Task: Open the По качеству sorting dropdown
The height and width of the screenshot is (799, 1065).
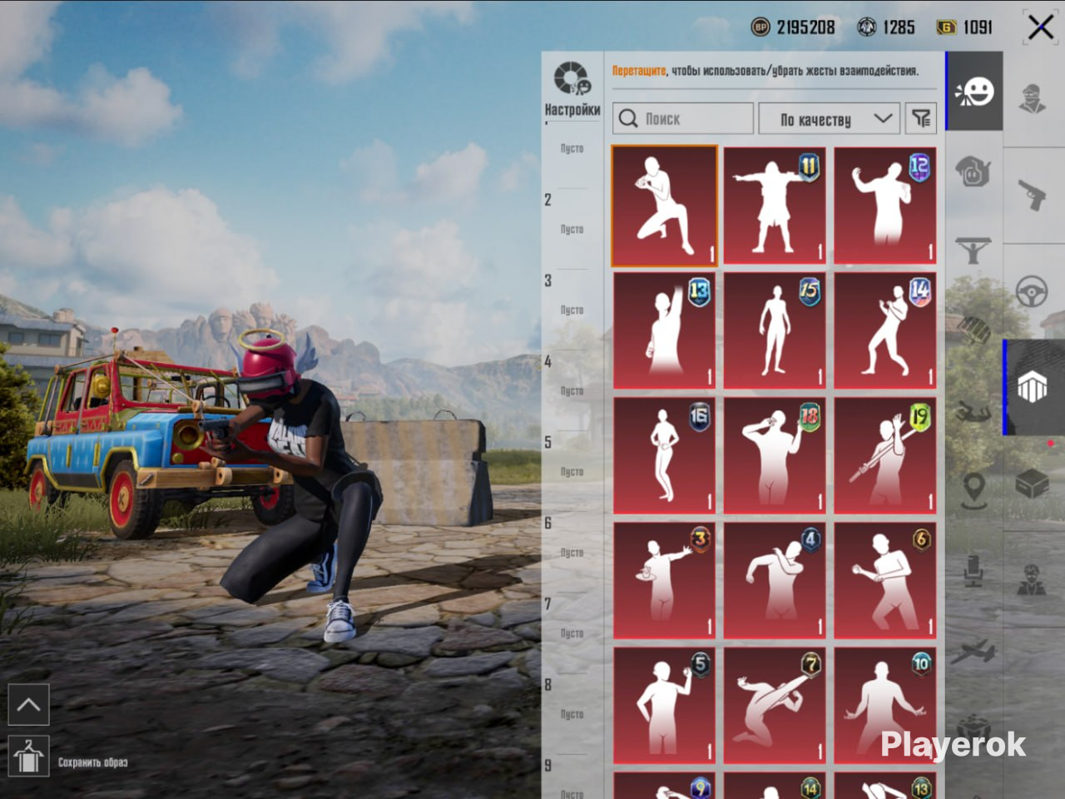Action: click(x=830, y=119)
